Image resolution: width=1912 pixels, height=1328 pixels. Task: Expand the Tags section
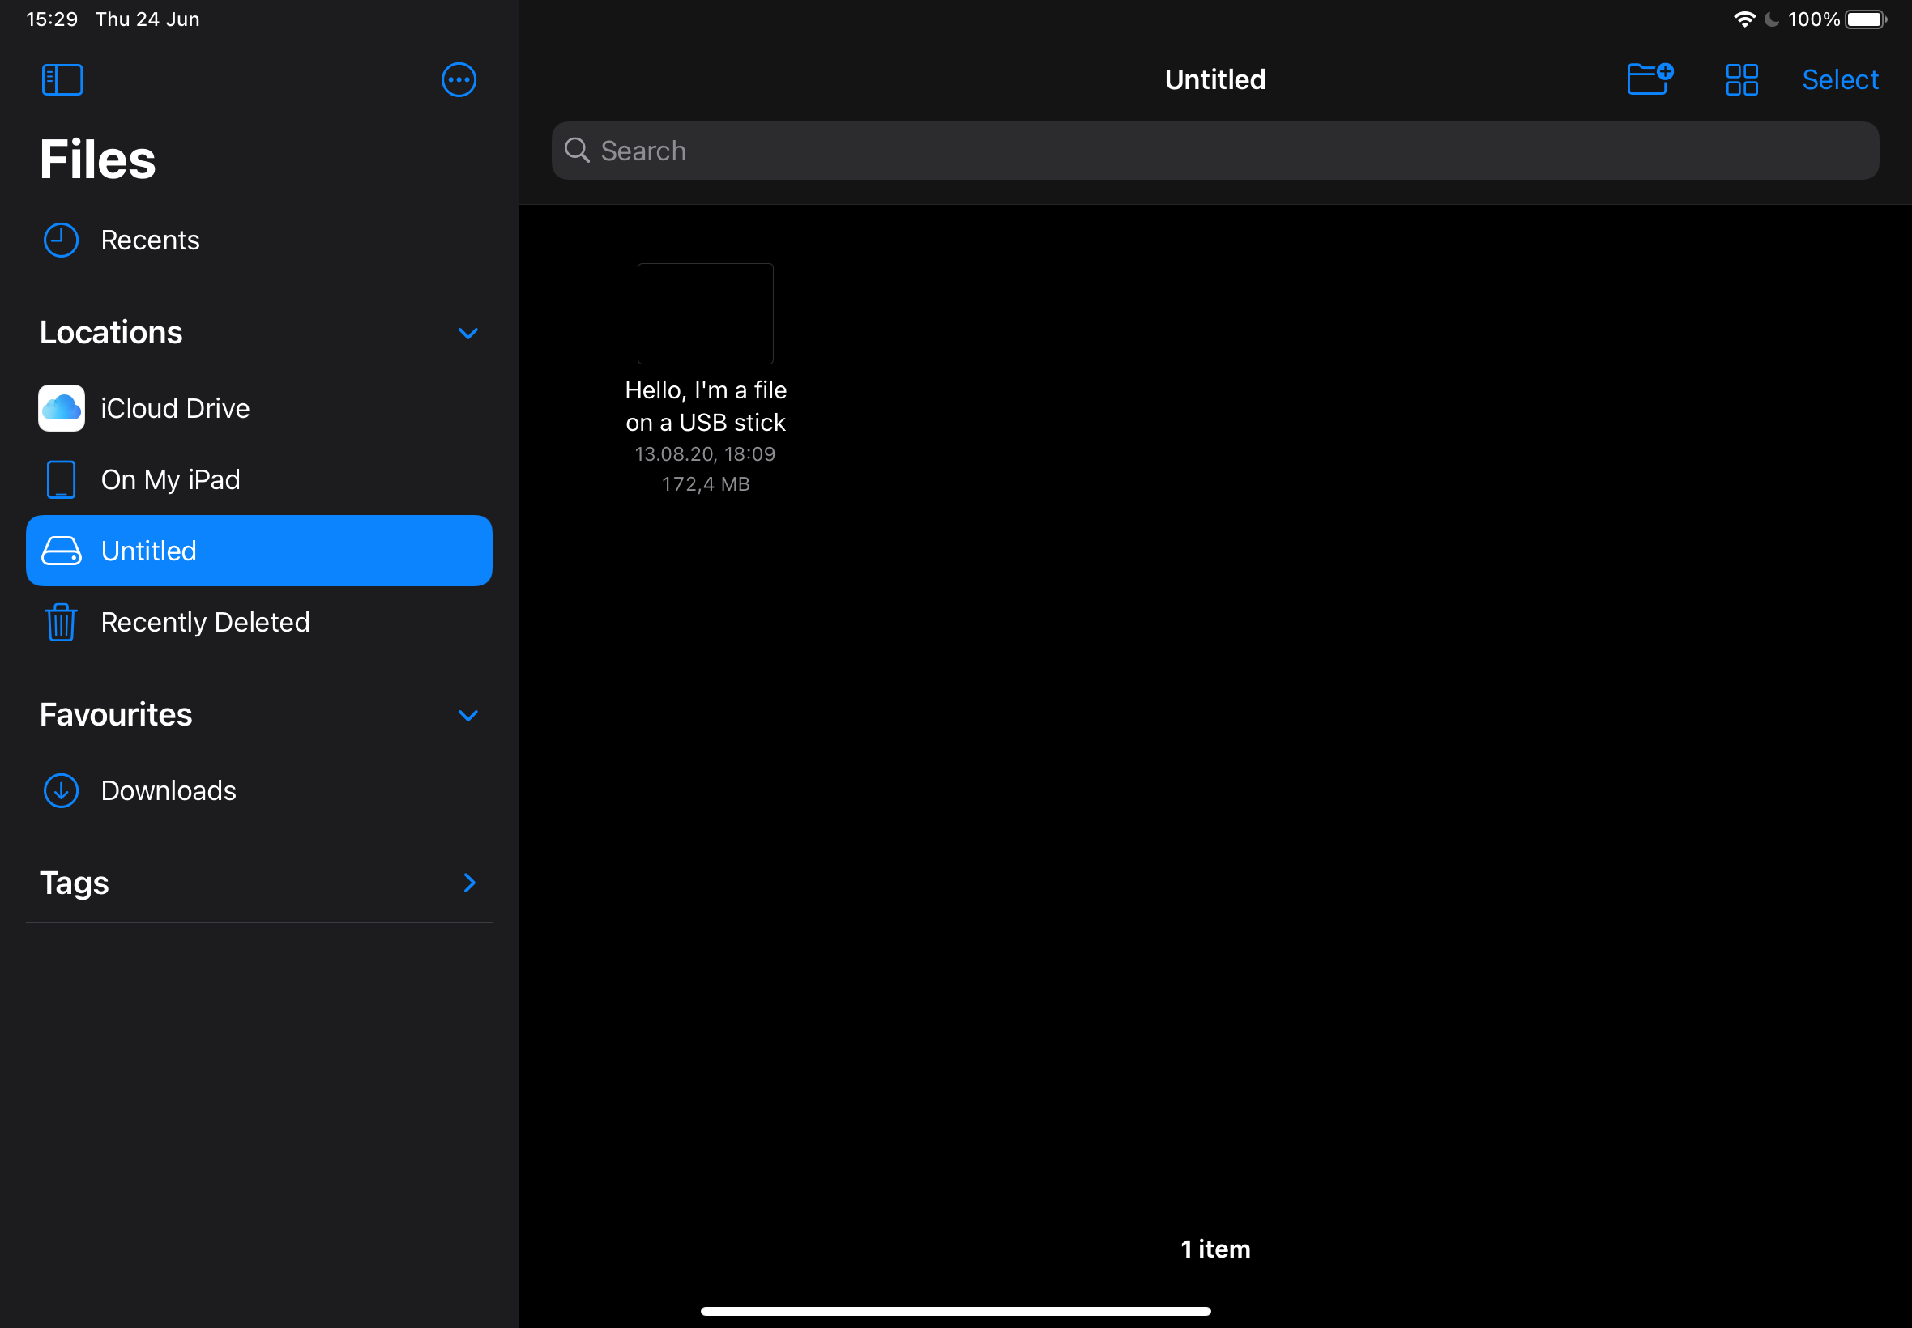pos(471,883)
